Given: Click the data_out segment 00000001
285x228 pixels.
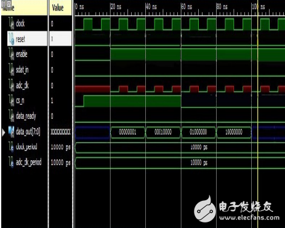Looking at the screenshot, I should (127, 132).
